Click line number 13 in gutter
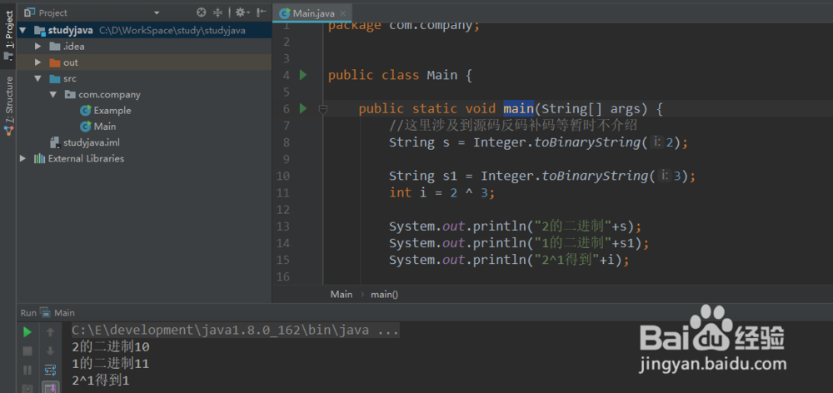The image size is (833, 393). click(283, 226)
